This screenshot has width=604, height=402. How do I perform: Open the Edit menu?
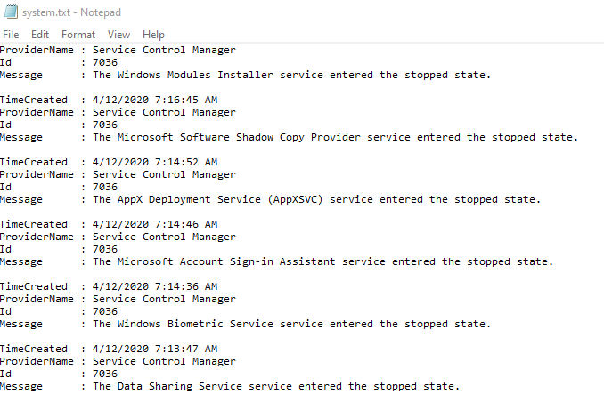pyautogui.click(x=40, y=35)
